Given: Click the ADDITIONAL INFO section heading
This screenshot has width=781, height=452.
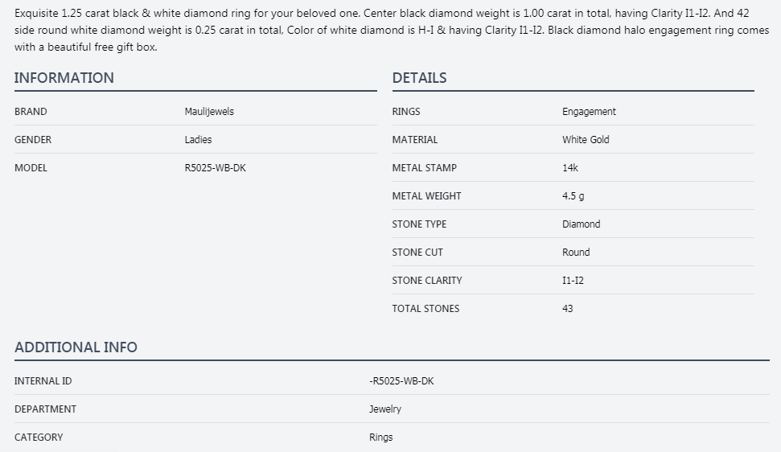Looking at the screenshot, I should (x=76, y=347).
